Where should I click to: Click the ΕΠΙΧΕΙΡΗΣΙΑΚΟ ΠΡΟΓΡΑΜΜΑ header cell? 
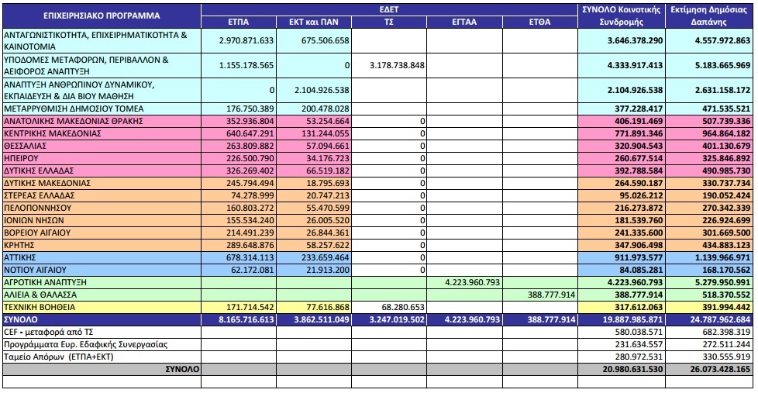pyautogui.click(x=102, y=16)
